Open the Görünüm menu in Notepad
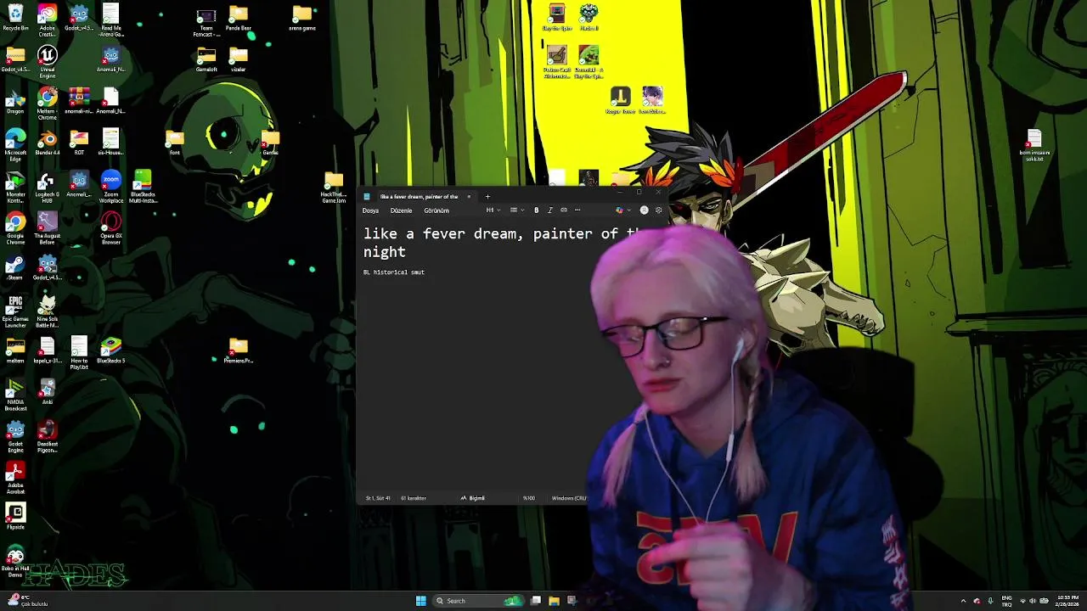Image resolution: width=1087 pixels, height=611 pixels. tap(436, 210)
